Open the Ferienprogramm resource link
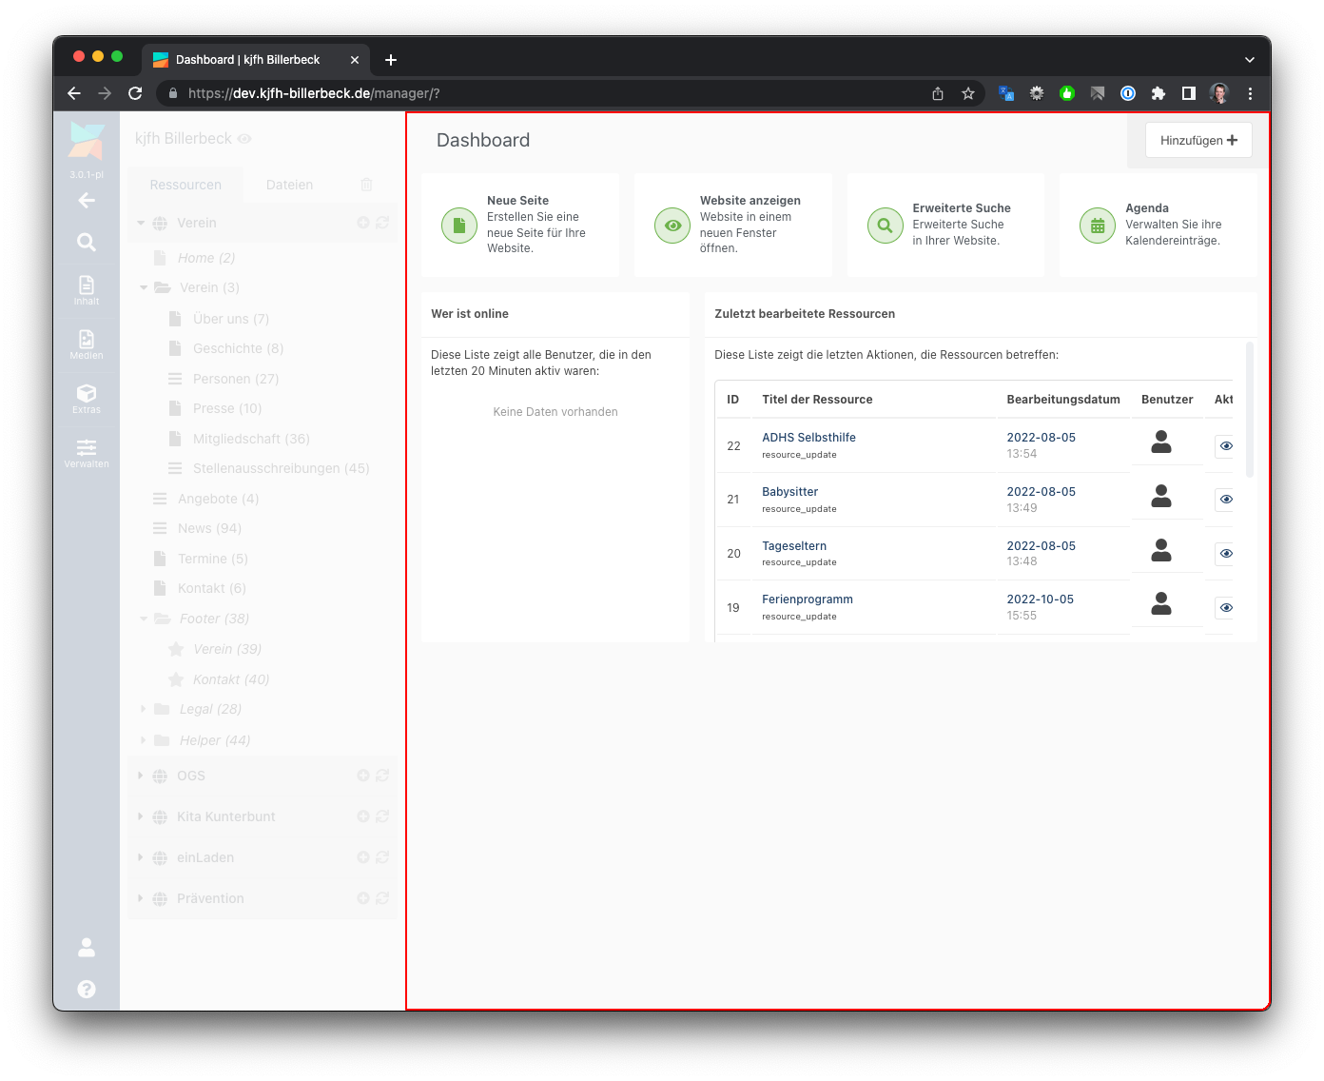Screen dimensions: 1324x1081 coord(807,599)
